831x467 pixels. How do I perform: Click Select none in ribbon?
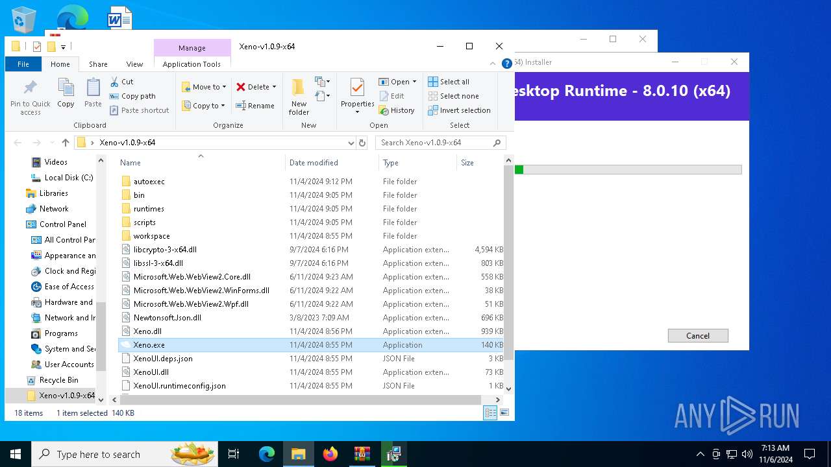click(453, 96)
